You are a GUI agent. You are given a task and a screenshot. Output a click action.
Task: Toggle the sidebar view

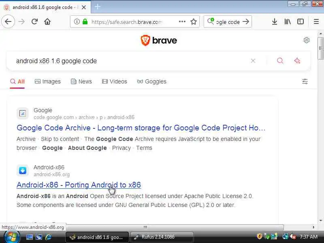301,21
